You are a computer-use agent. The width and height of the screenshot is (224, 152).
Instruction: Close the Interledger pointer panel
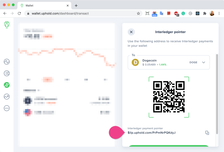pos(131,32)
